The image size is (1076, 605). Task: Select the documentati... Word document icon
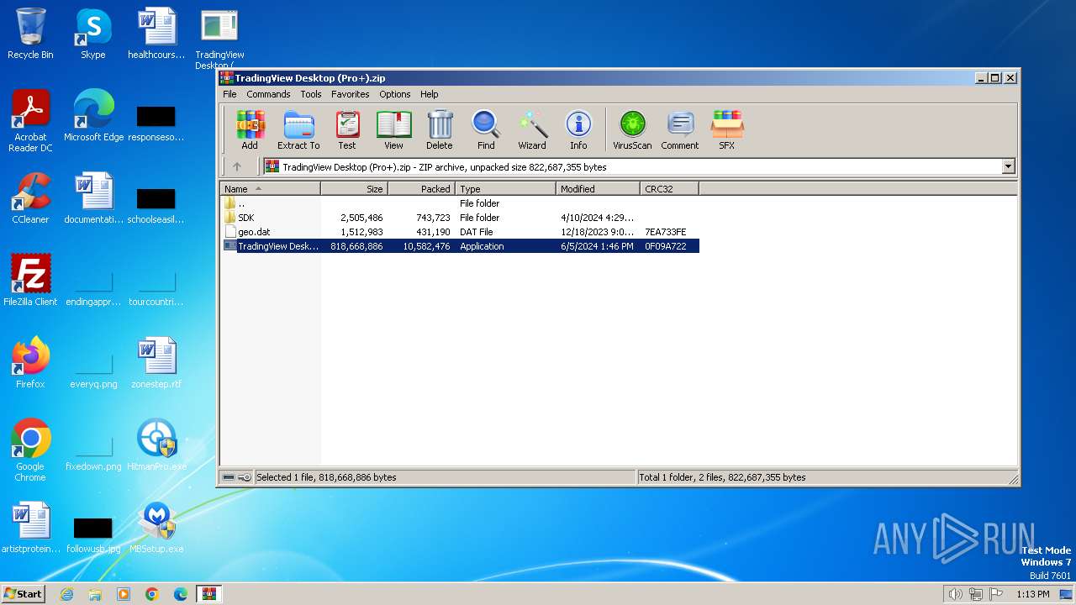(93, 198)
